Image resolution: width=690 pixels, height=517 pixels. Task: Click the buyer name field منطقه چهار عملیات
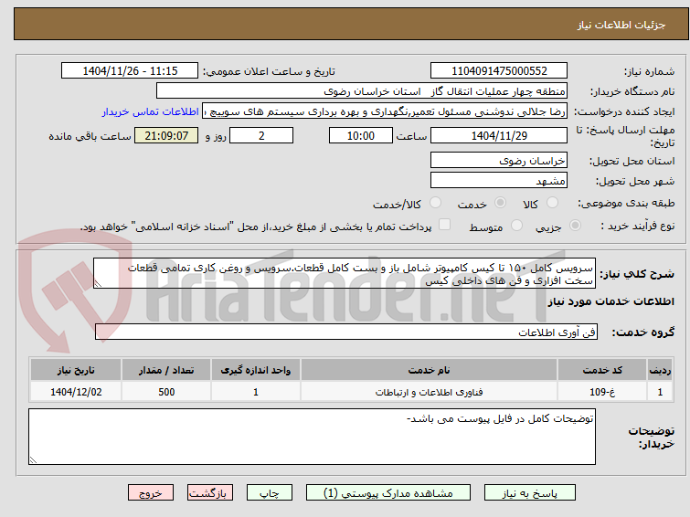pyautogui.click(x=362, y=91)
